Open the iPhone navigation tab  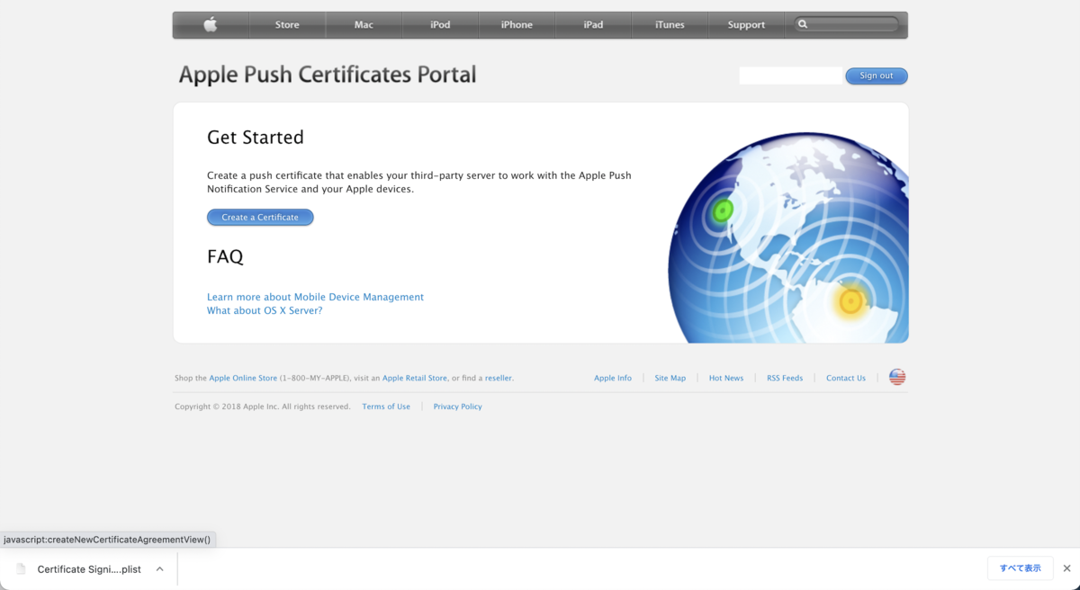click(x=517, y=25)
